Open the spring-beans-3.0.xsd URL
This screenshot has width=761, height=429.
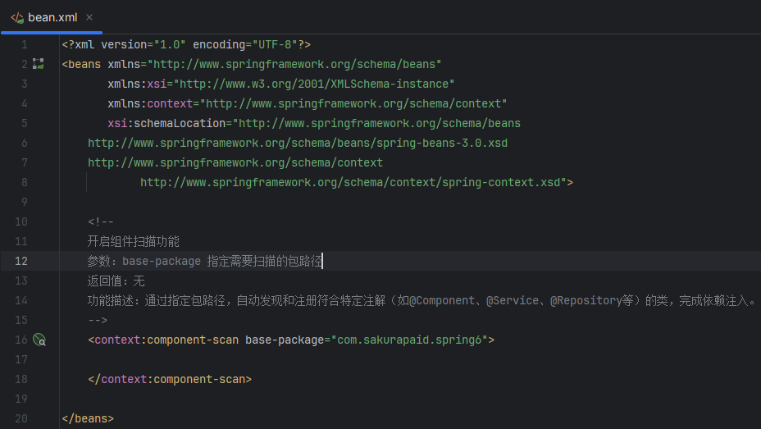click(298, 144)
